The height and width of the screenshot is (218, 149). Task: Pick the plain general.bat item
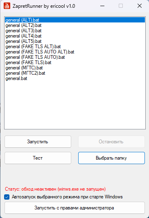click(75, 78)
